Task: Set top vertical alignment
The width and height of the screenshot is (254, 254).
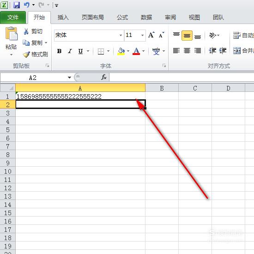Action: coord(176,35)
